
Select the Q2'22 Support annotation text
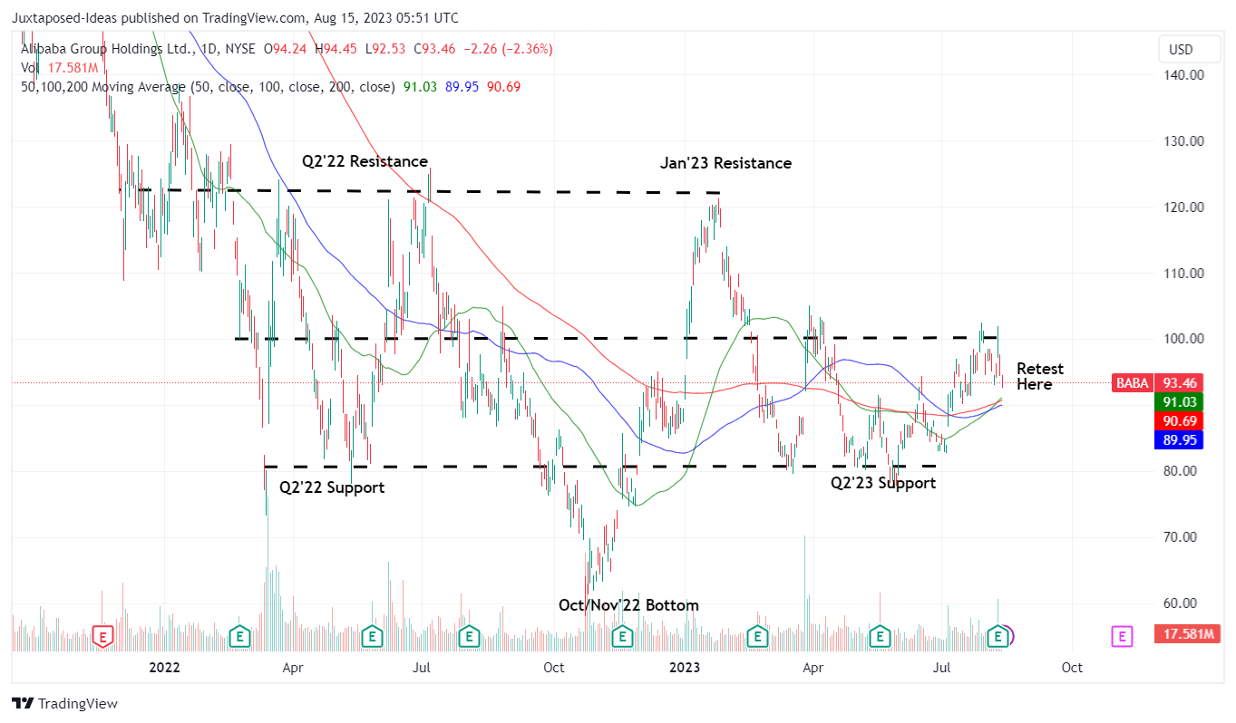point(332,487)
